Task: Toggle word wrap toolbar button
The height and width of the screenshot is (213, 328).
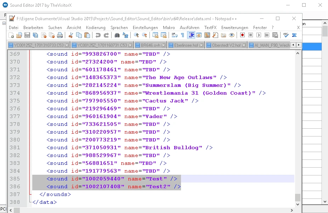Action: (x=174, y=35)
